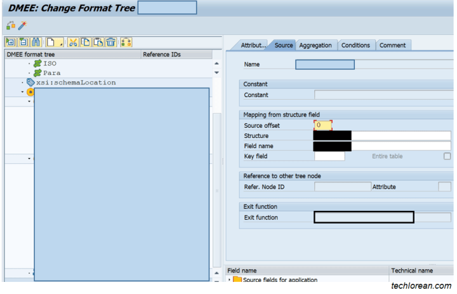Image resolution: width=457 pixels, height=294 pixels.
Task: Click the Technical name column header
Action: click(421, 271)
